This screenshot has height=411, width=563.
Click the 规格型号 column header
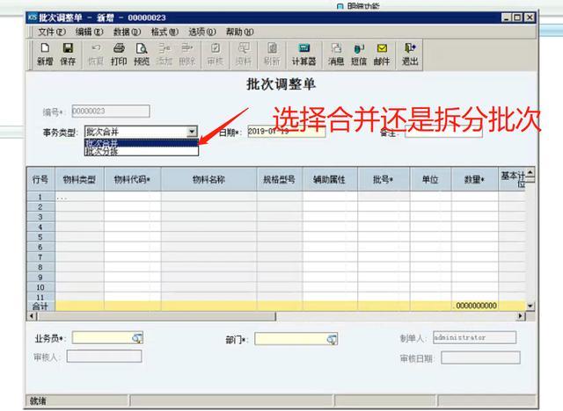point(280,179)
